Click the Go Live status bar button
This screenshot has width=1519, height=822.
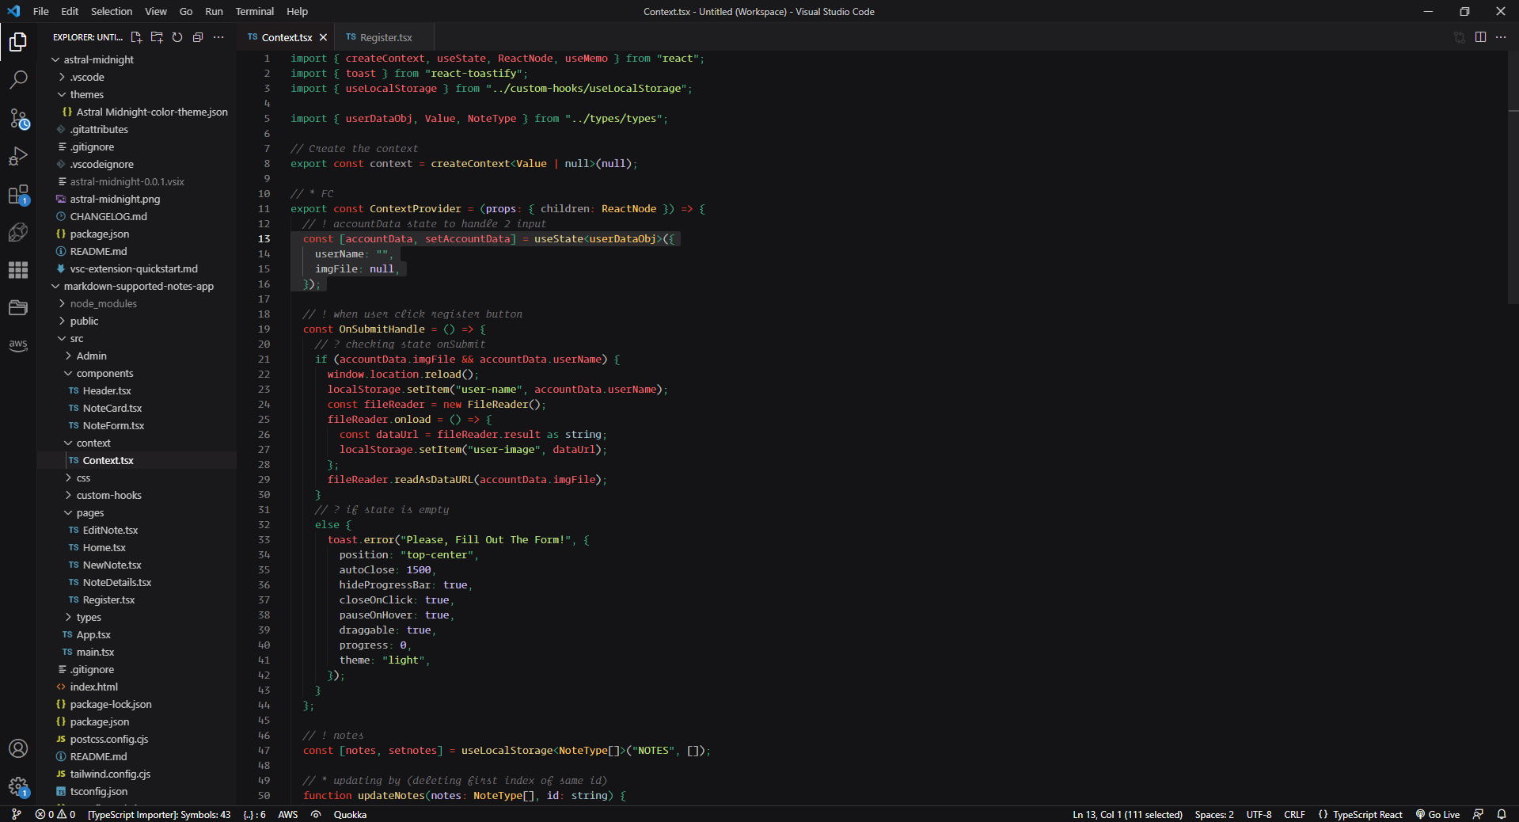click(x=1437, y=814)
